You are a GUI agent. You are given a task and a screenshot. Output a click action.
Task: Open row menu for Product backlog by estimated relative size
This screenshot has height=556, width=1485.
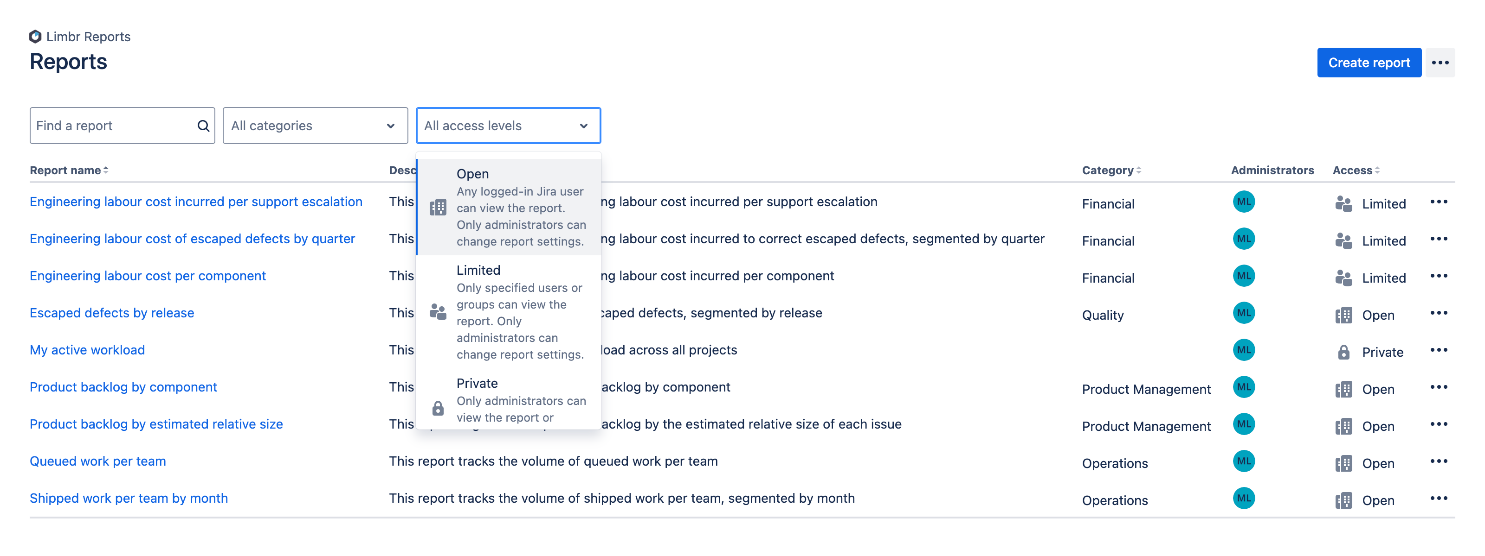click(1438, 424)
